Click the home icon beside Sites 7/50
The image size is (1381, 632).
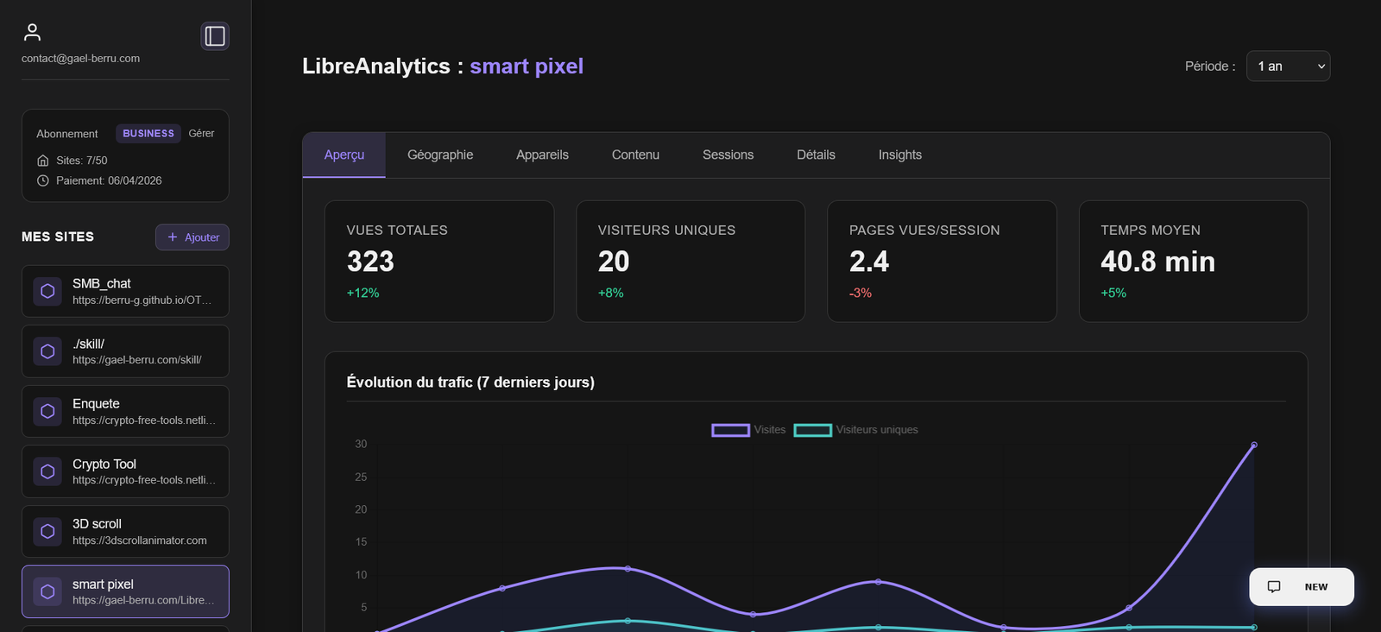pyautogui.click(x=43, y=161)
